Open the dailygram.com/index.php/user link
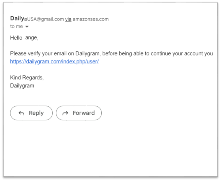Image resolution: width=221 pixels, height=181 pixels. (x=54, y=62)
